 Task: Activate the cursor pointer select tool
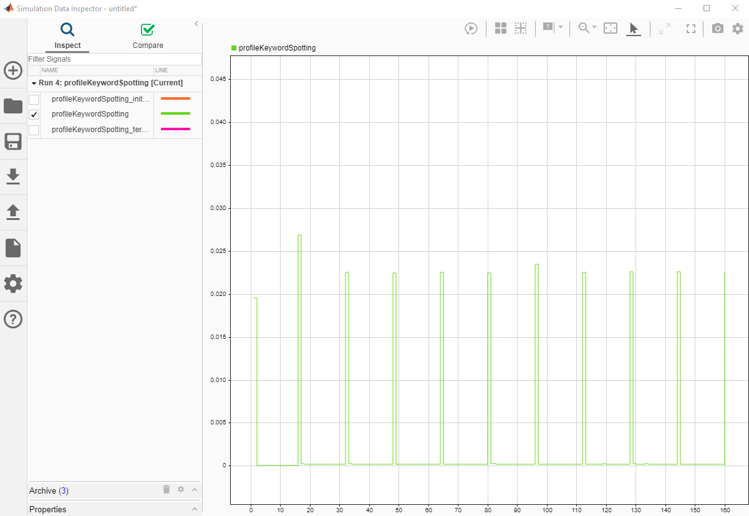634,29
